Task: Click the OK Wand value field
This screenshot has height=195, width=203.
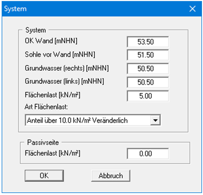Action: [x=147, y=42]
